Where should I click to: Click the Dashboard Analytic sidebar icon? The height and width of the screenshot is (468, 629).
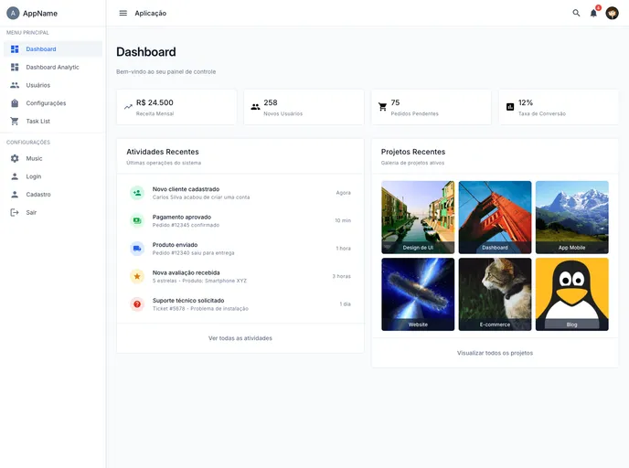(15, 67)
